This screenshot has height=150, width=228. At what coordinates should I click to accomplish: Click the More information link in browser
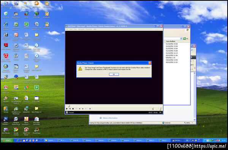pyautogui.click(x=110, y=118)
